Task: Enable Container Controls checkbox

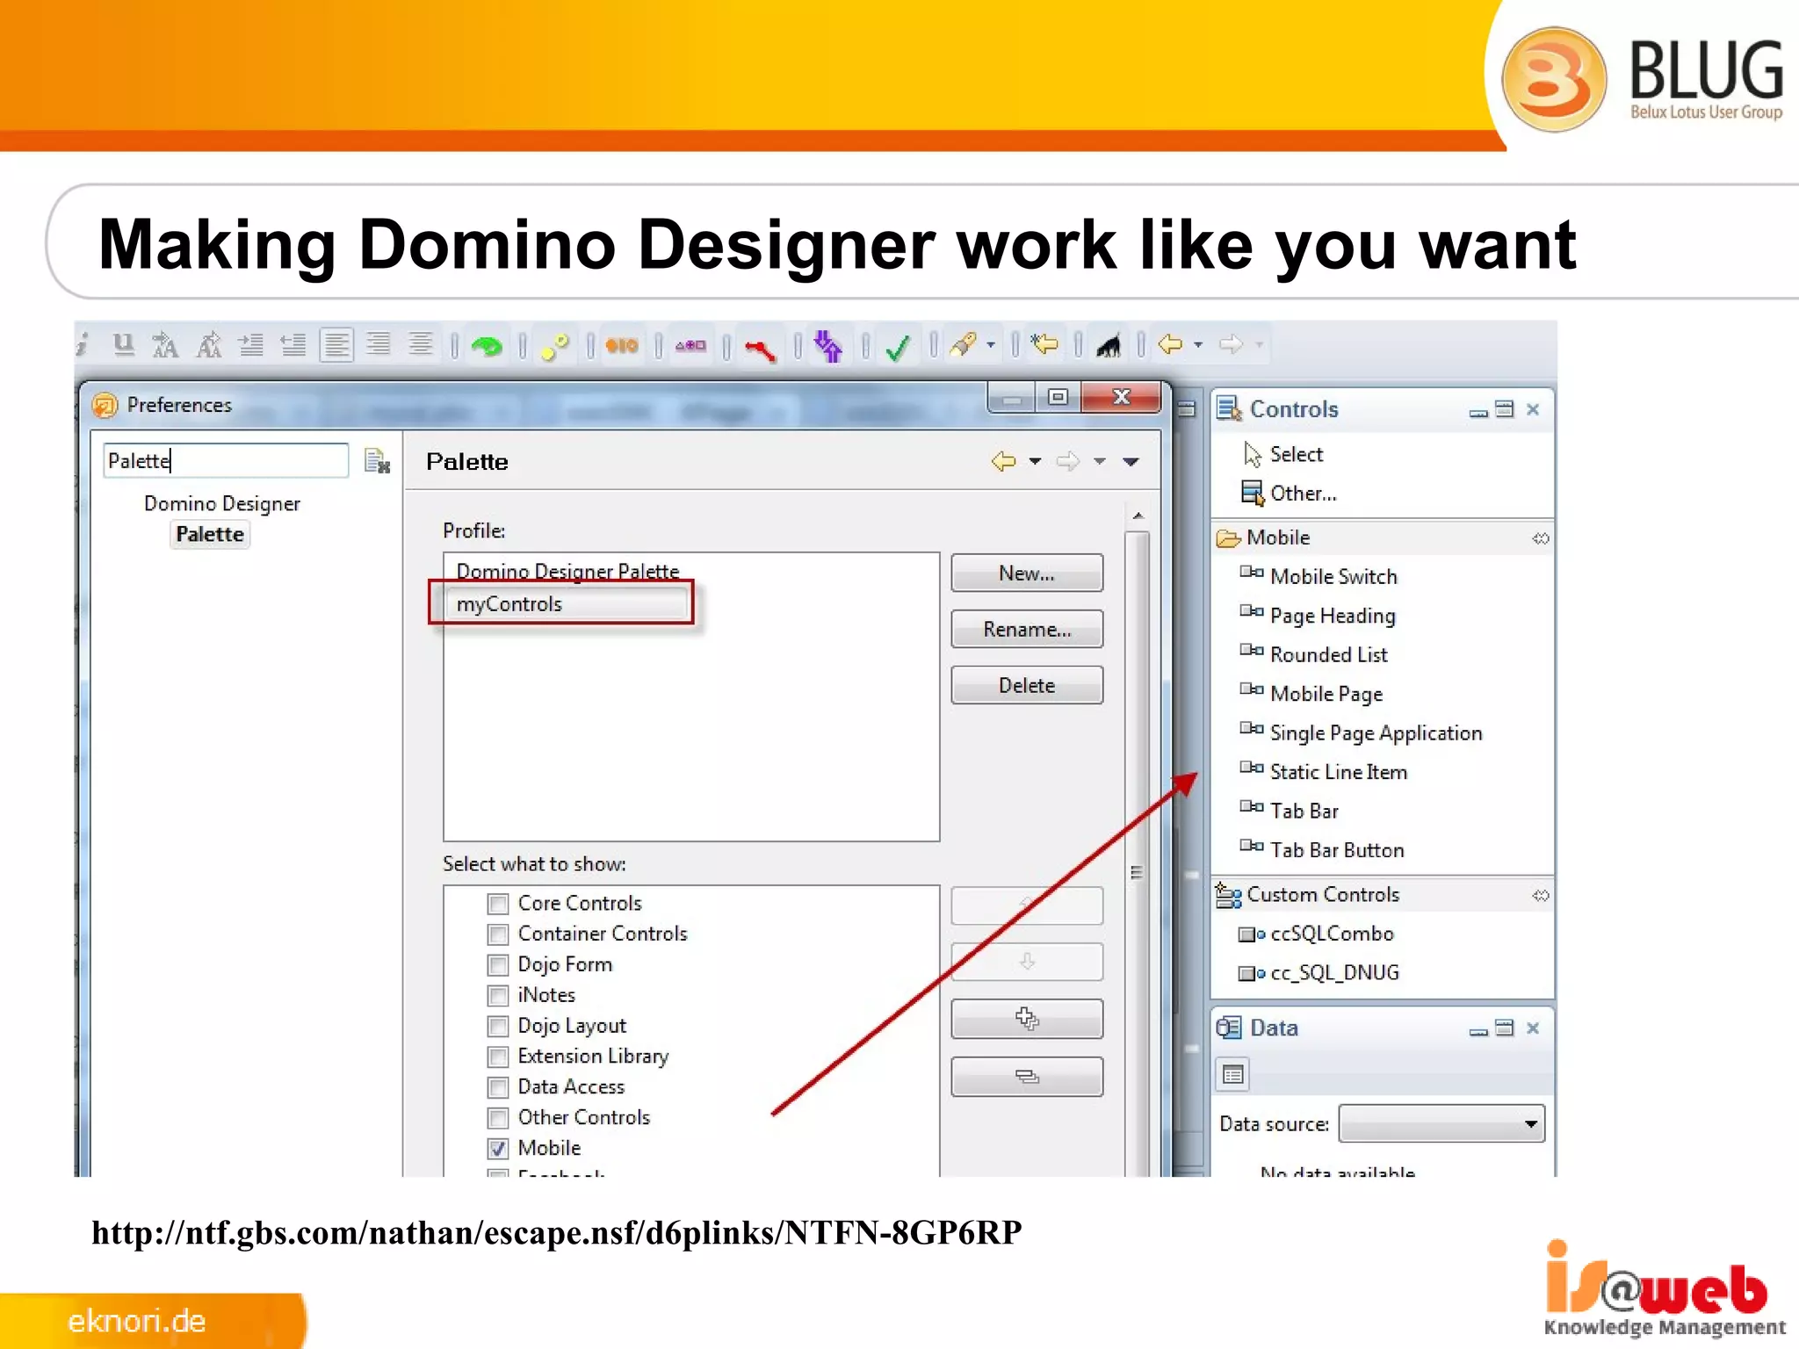Action: click(498, 934)
